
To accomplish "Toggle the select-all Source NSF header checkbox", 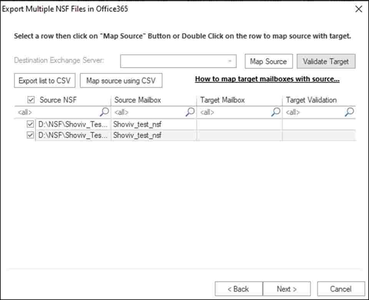I will pyautogui.click(x=31, y=100).
